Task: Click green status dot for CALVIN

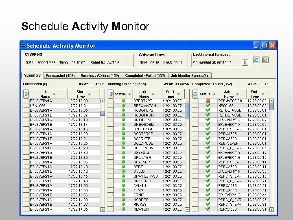Action: [x=123, y=185]
